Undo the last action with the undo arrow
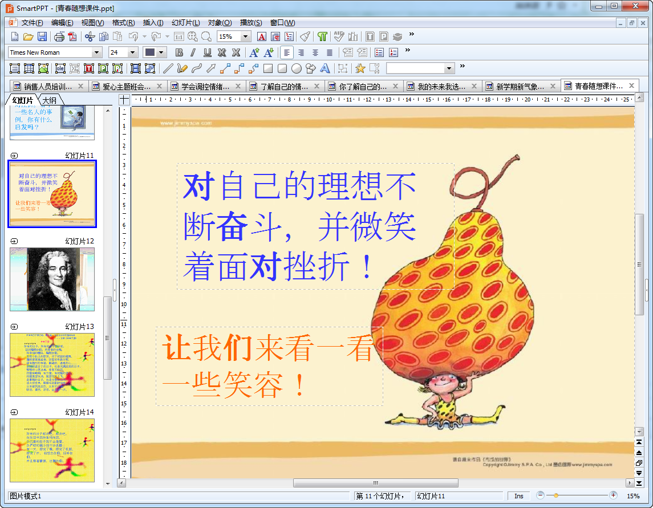 pos(133,36)
